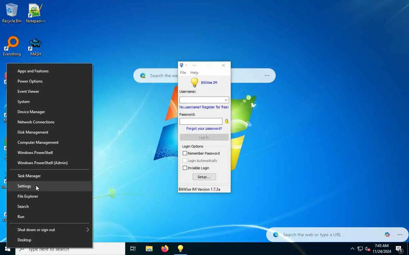Open the notification center icon
Viewport: 409px width, 255px height.
coord(399,249)
